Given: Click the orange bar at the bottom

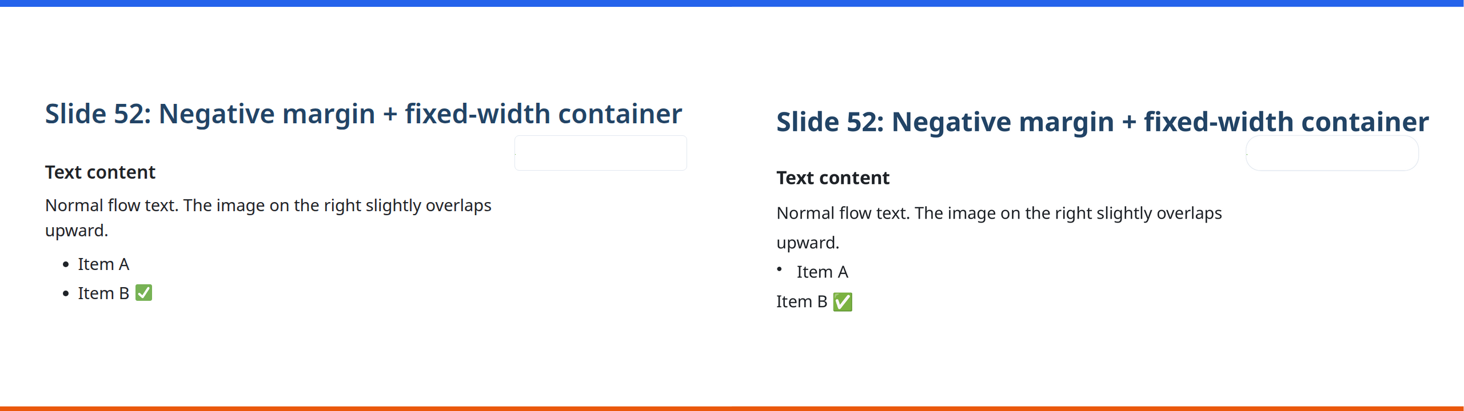Looking at the screenshot, I should (732, 408).
